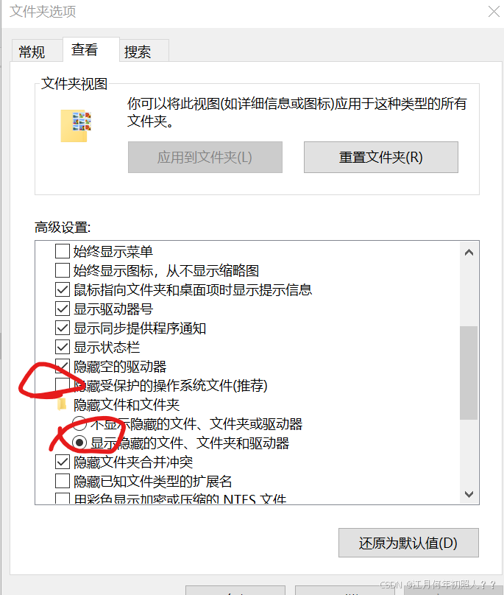Toggle the 显示状态栏 checkbox
The height and width of the screenshot is (595, 504).
point(63,348)
